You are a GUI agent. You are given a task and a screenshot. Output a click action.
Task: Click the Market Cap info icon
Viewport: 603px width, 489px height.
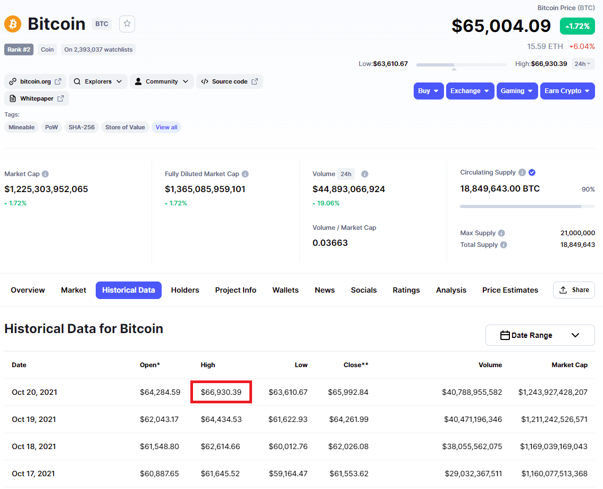point(45,173)
